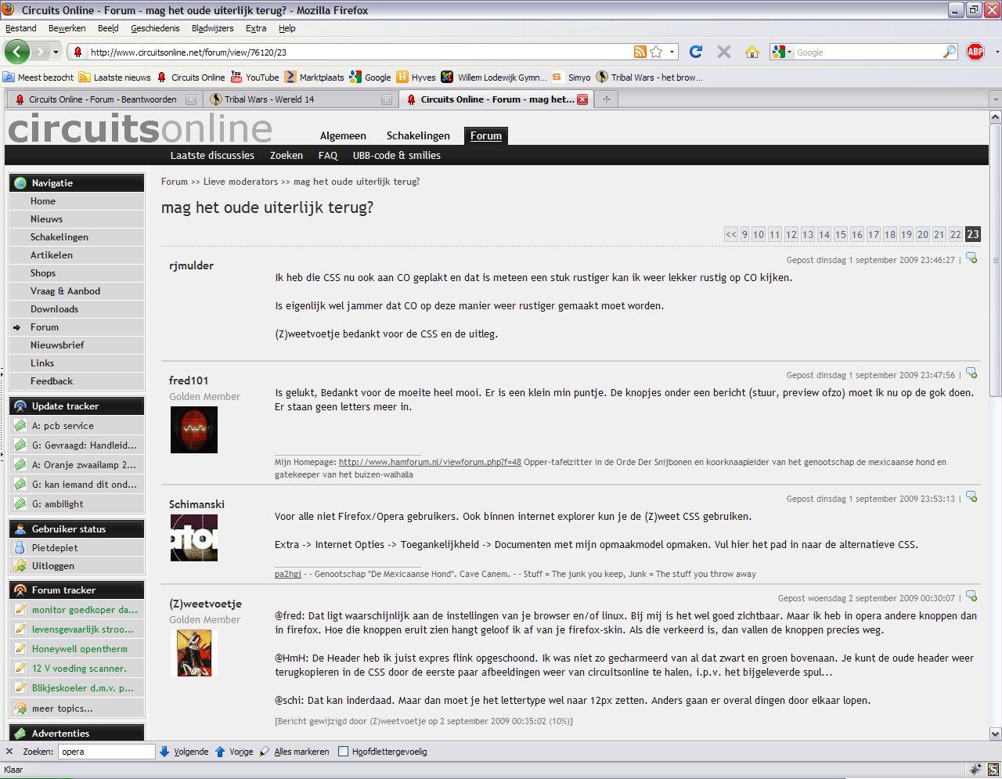
Task: Click the Zoeken find text field
Action: coord(106,752)
